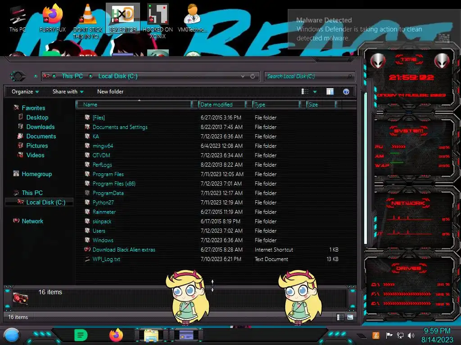The image size is (461, 345).
Task: Refresh the Local Disk (C:) address bar
Action: click(x=253, y=76)
